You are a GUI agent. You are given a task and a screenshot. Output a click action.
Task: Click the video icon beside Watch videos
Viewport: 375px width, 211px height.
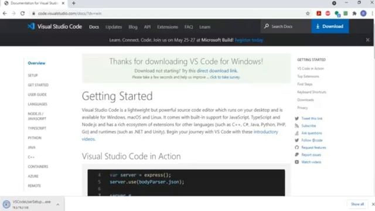pos(297,162)
